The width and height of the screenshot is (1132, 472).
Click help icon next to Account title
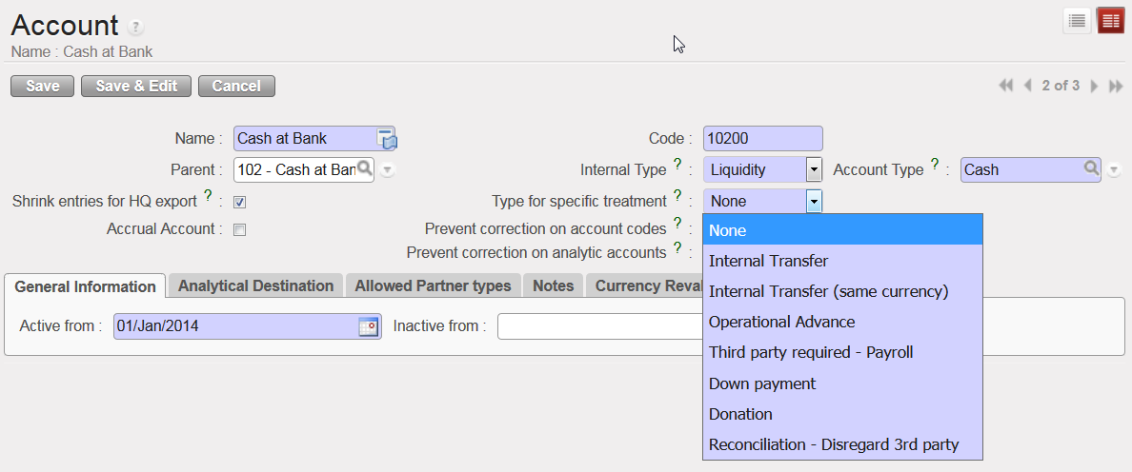pyautogui.click(x=136, y=27)
